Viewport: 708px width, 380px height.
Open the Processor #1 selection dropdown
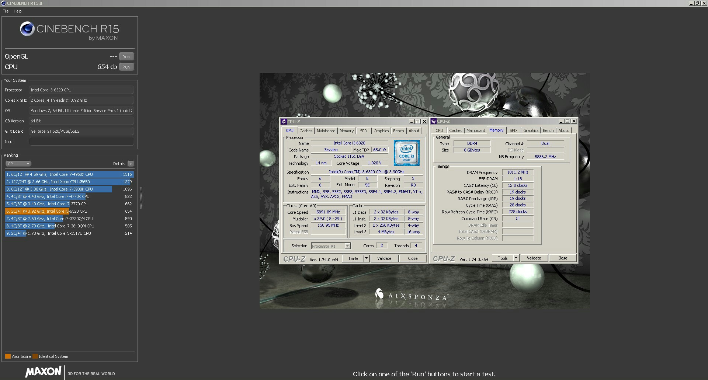click(x=331, y=246)
